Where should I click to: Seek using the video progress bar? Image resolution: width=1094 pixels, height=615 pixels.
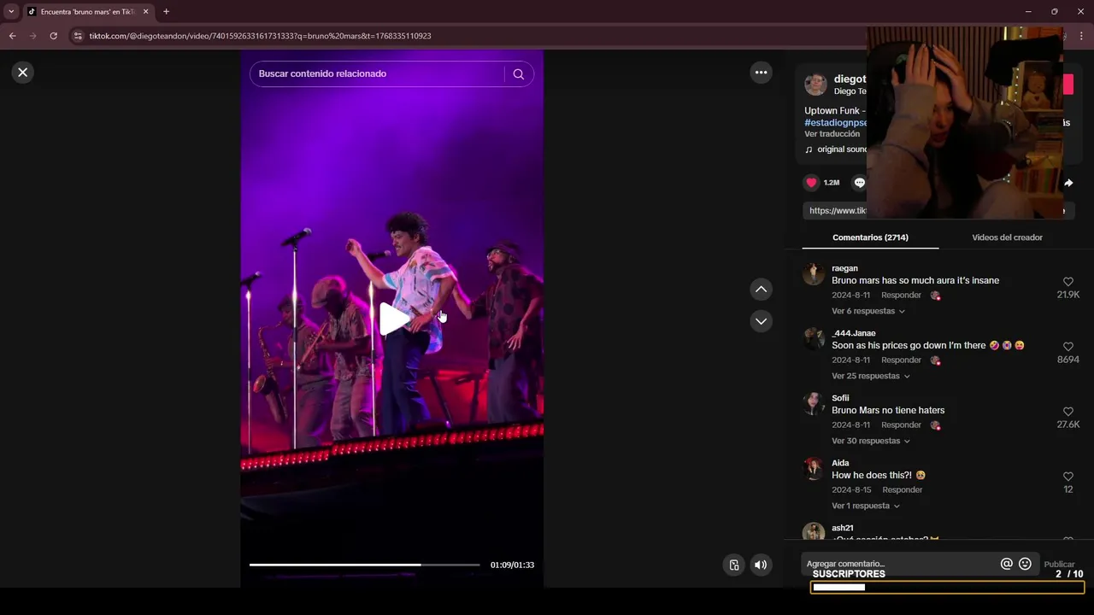[x=364, y=565]
